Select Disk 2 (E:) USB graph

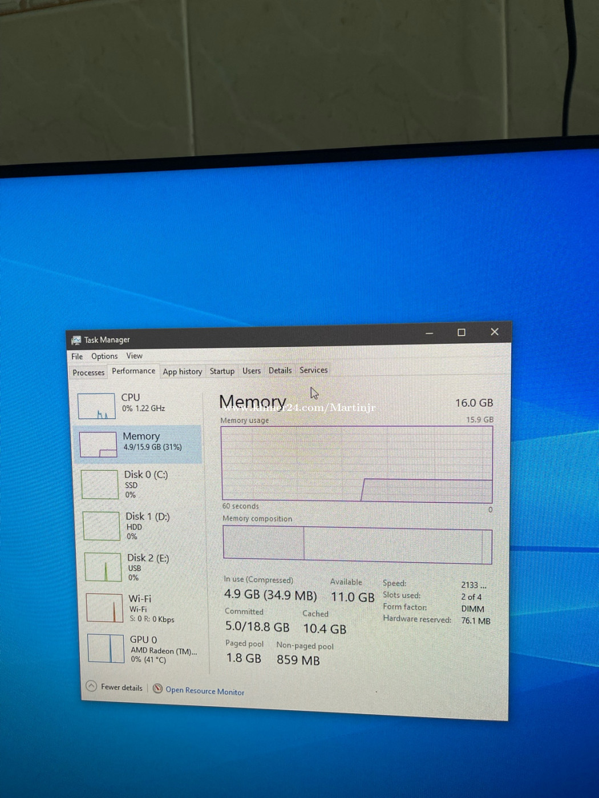click(x=103, y=567)
